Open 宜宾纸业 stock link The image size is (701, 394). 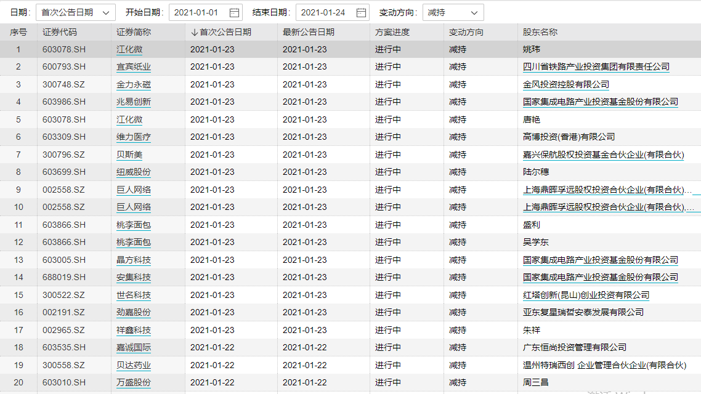click(134, 67)
